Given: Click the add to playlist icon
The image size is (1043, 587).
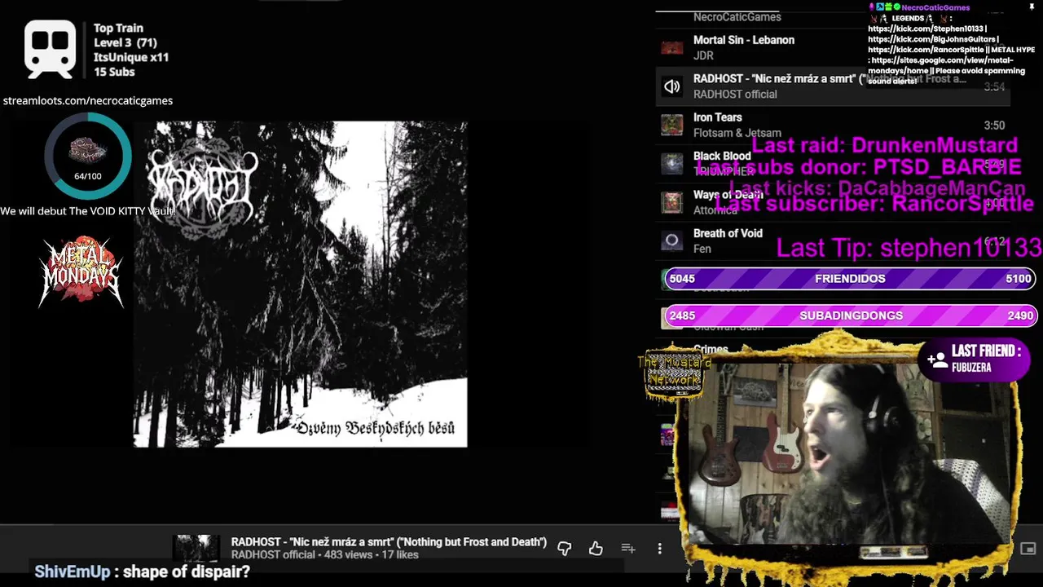Looking at the screenshot, I should [x=628, y=549].
